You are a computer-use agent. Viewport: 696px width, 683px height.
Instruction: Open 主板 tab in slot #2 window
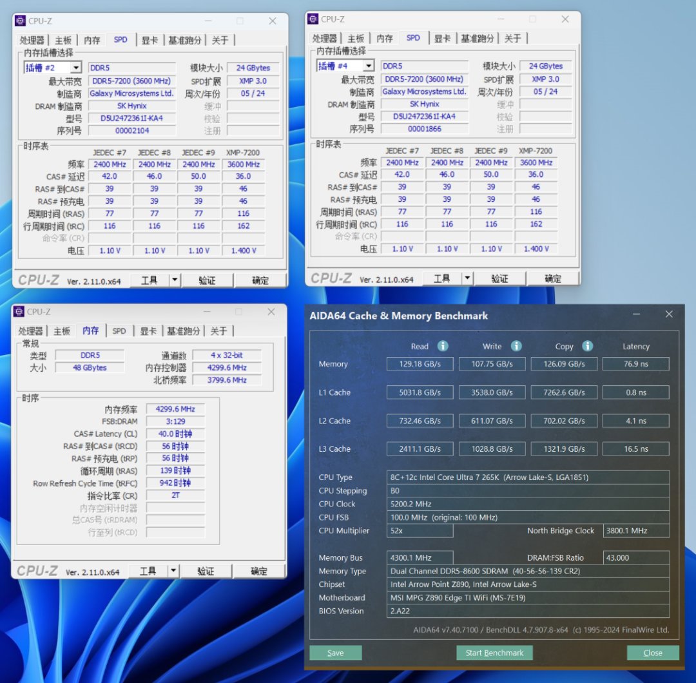[x=63, y=41]
